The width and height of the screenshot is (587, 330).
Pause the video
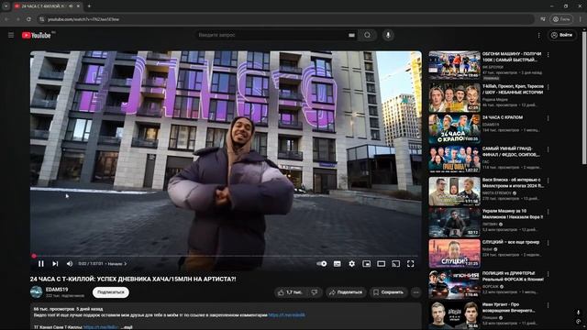(41, 264)
